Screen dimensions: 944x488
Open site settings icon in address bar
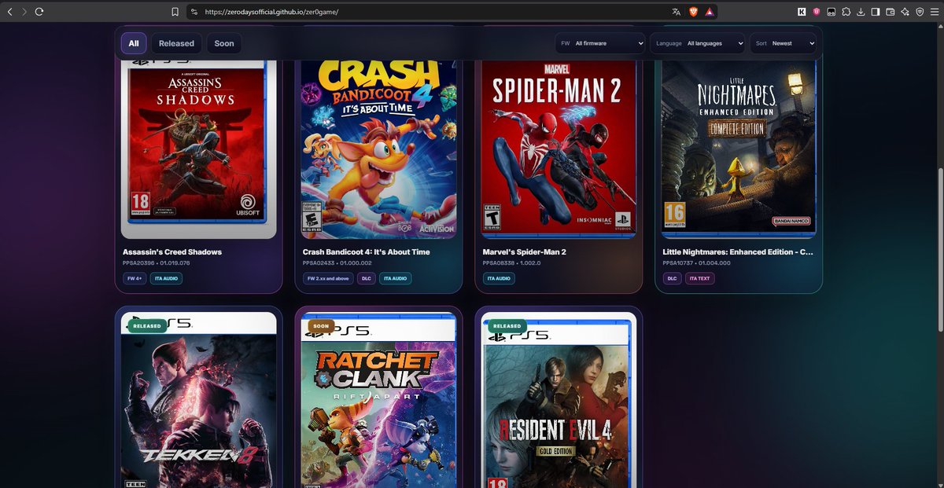pyautogui.click(x=194, y=12)
